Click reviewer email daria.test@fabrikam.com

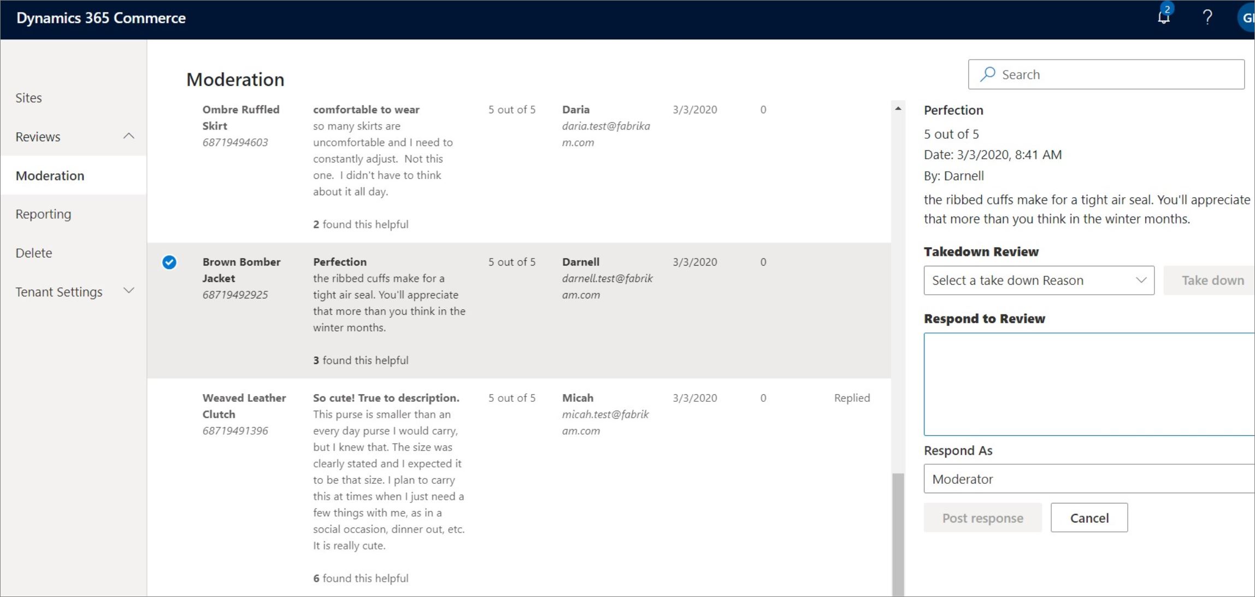(606, 134)
